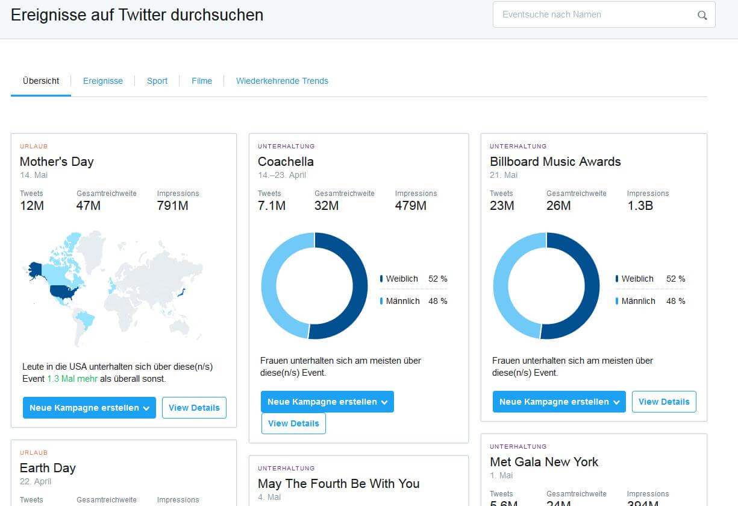This screenshot has width=738, height=506.
Task: Click the 1.3B impressions value
Action: tap(640, 206)
